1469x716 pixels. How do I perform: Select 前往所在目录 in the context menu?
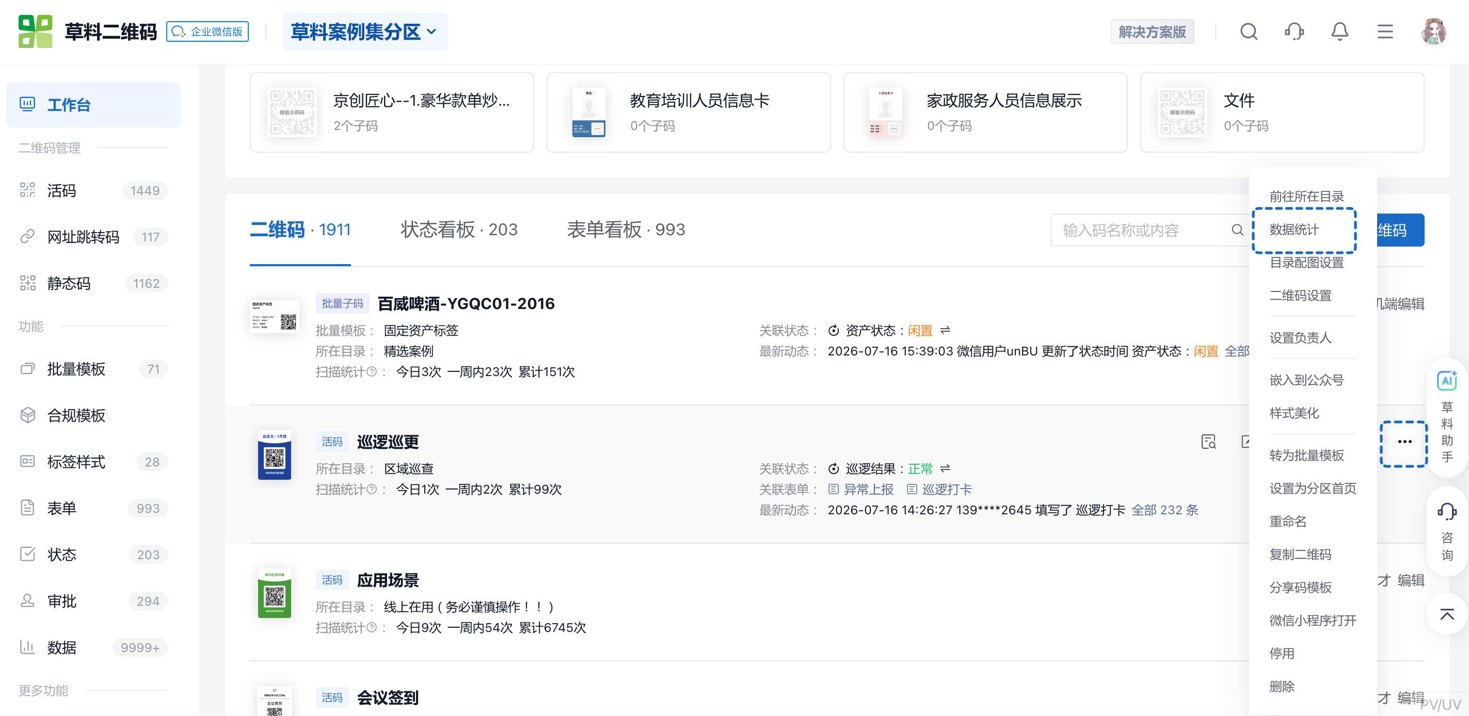tap(1306, 197)
